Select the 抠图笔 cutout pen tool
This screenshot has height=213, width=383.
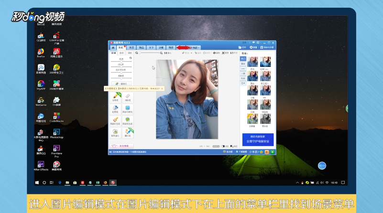(x=116, y=109)
